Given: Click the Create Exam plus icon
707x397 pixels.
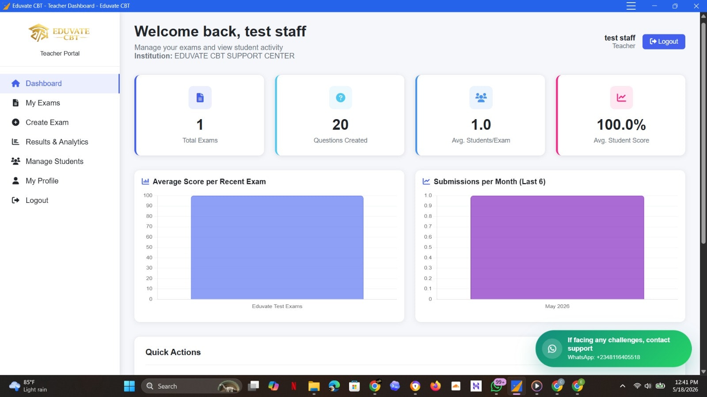Looking at the screenshot, I should (15, 122).
